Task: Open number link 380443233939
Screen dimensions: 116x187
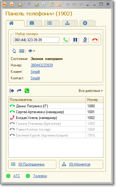Action: pyautogui.click(x=42, y=65)
